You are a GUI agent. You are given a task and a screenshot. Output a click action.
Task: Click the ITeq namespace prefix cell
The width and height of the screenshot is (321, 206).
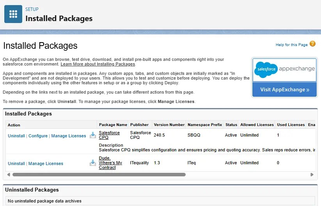[x=192, y=163]
